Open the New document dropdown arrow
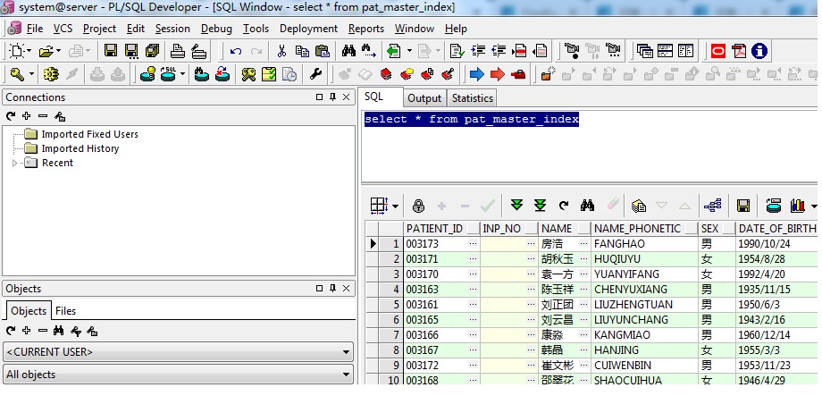This screenshot has width=822, height=396. 29,52
